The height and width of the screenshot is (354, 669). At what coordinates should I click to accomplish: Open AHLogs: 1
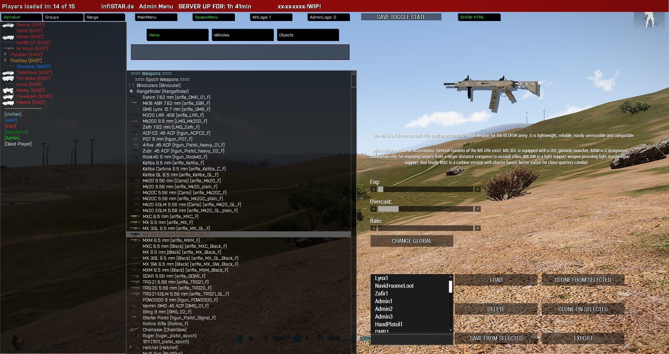pyautogui.click(x=271, y=17)
